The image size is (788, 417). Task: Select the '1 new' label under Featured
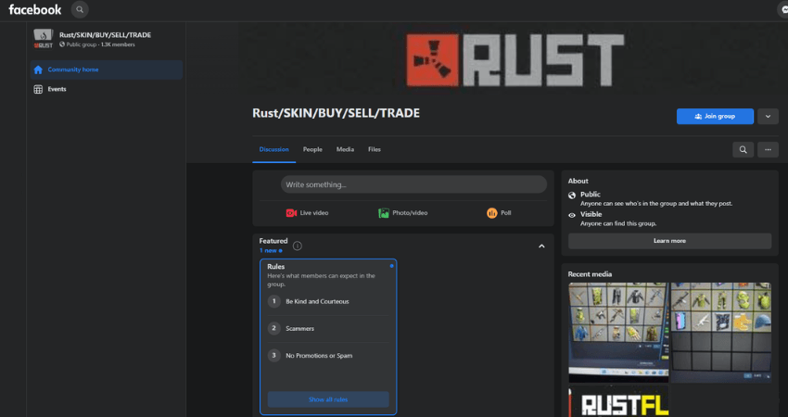pyautogui.click(x=271, y=250)
